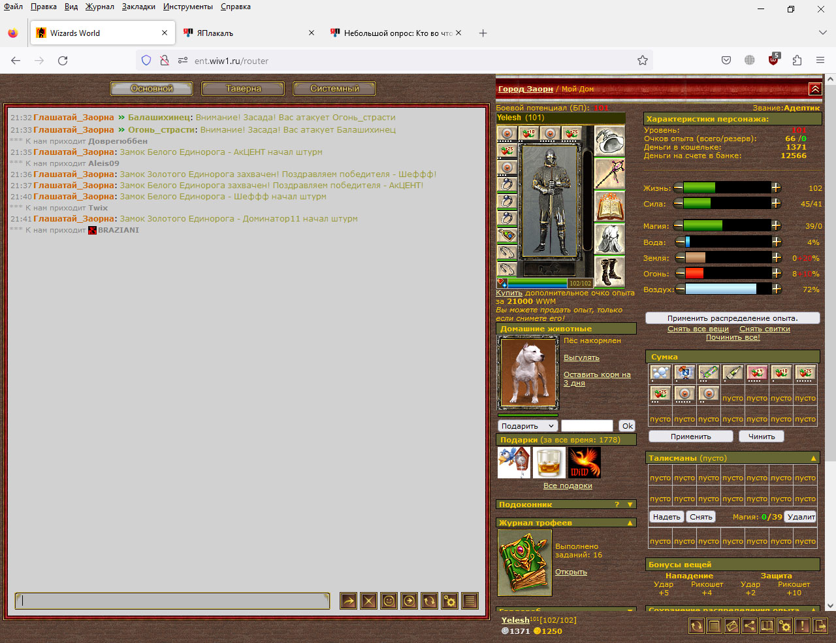
Task: Click the envelope mail icon
Action: pyautogui.click(x=732, y=625)
